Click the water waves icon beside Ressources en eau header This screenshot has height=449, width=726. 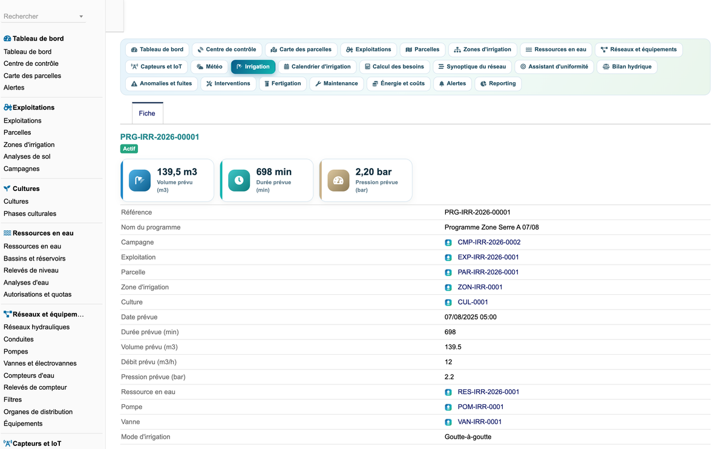7,233
